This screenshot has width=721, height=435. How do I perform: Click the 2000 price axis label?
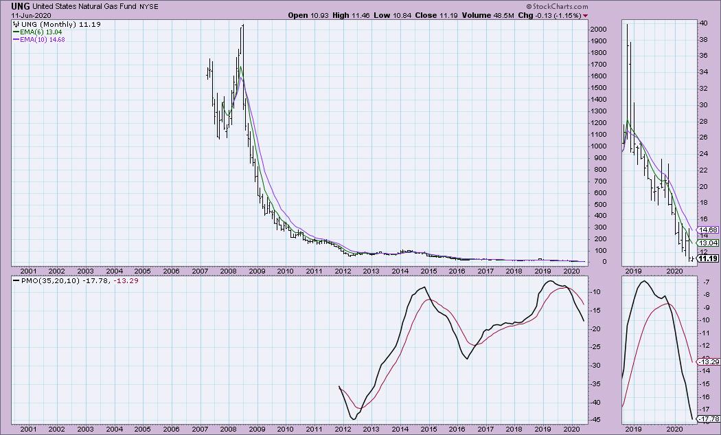599,29
